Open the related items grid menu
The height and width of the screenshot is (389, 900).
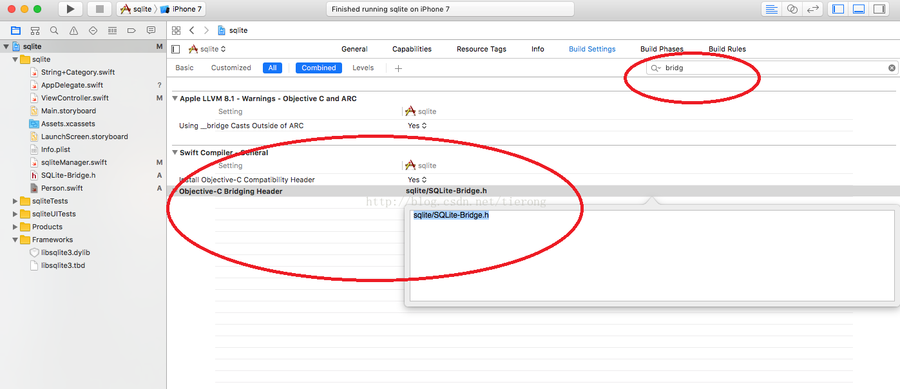[x=176, y=30]
